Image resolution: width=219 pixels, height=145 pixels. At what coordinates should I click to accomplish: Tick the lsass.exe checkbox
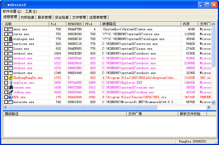point(6,49)
